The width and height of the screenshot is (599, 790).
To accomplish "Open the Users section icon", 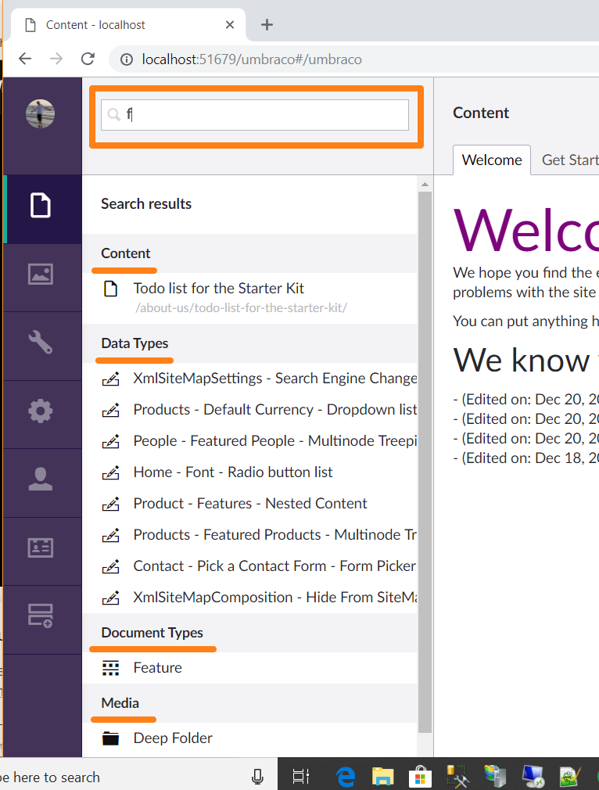I will pyautogui.click(x=41, y=479).
